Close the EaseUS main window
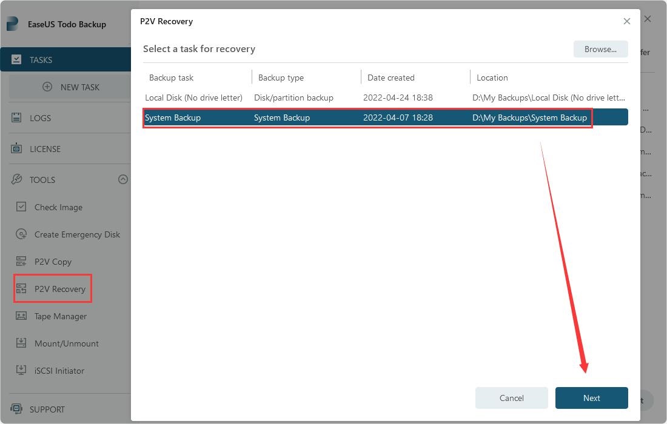The height and width of the screenshot is (424, 667). [x=648, y=19]
